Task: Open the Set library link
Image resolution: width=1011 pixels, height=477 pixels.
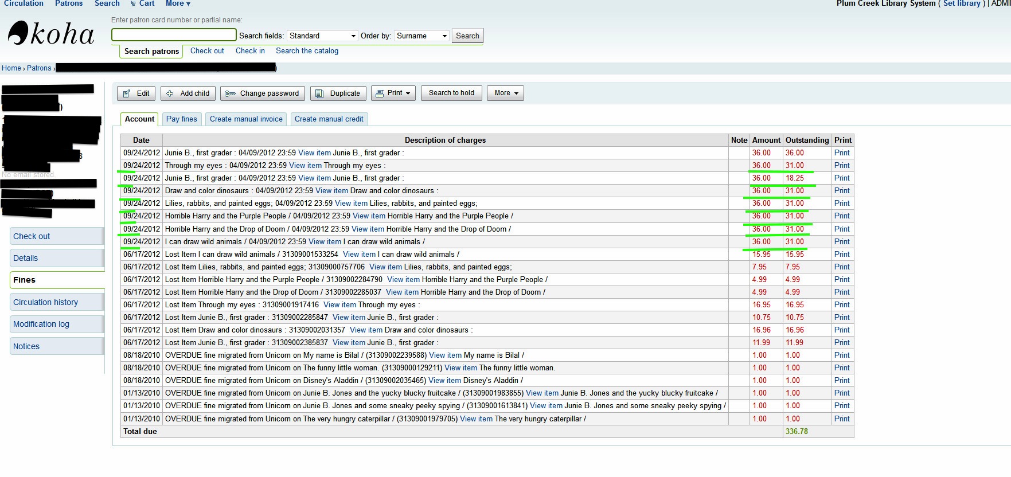Action: (x=961, y=3)
